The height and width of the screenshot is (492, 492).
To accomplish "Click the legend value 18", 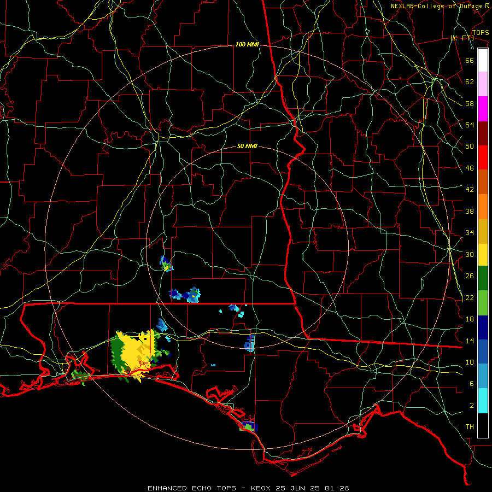I will (x=470, y=319).
